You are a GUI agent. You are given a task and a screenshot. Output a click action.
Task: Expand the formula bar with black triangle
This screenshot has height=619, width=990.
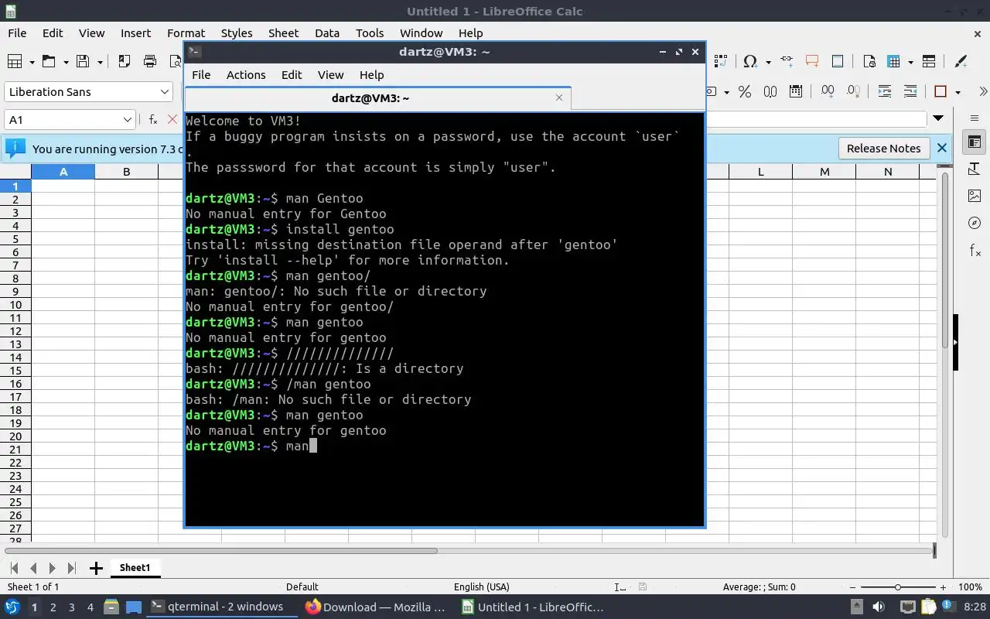click(938, 118)
